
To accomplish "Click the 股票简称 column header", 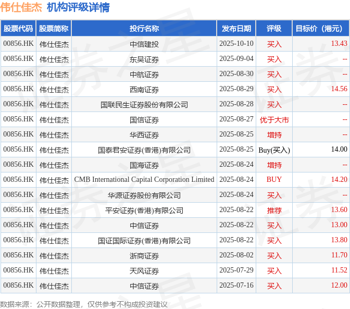I will pyautogui.click(x=54, y=28).
